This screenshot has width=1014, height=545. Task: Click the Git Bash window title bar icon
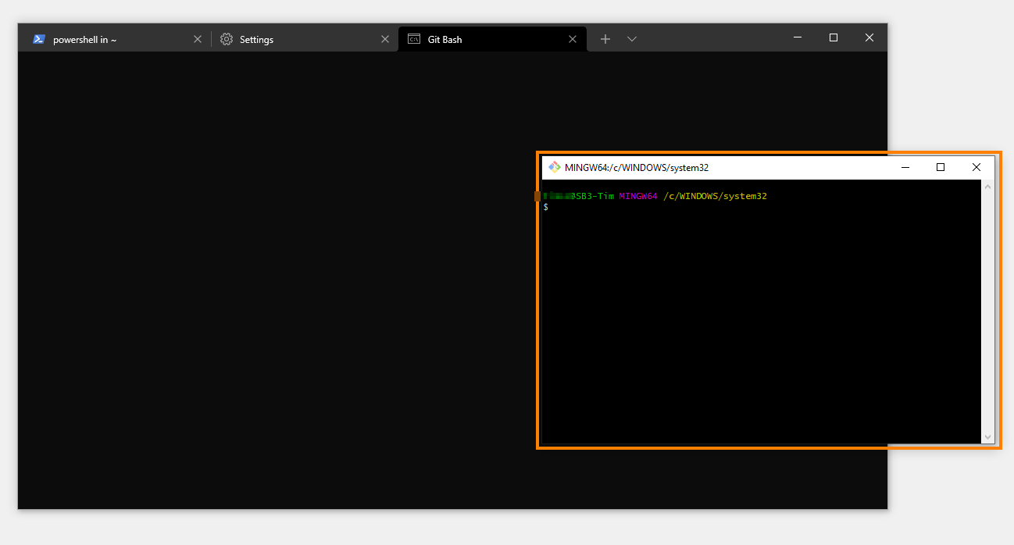(x=555, y=166)
